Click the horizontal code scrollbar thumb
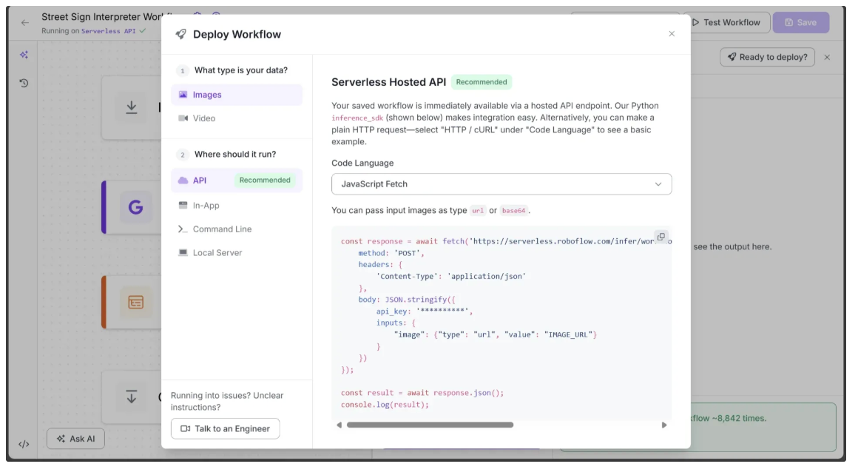The height and width of the screenshot is (472, 858). tap(430, 425)
